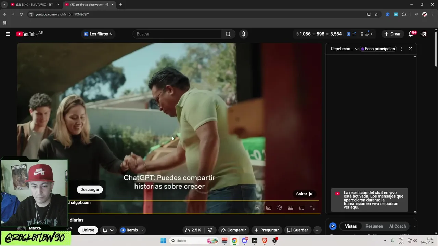This screenshot has height=246, width=438.
Task: Toggle subtitles in the video player
Action: tap(269, 208)
